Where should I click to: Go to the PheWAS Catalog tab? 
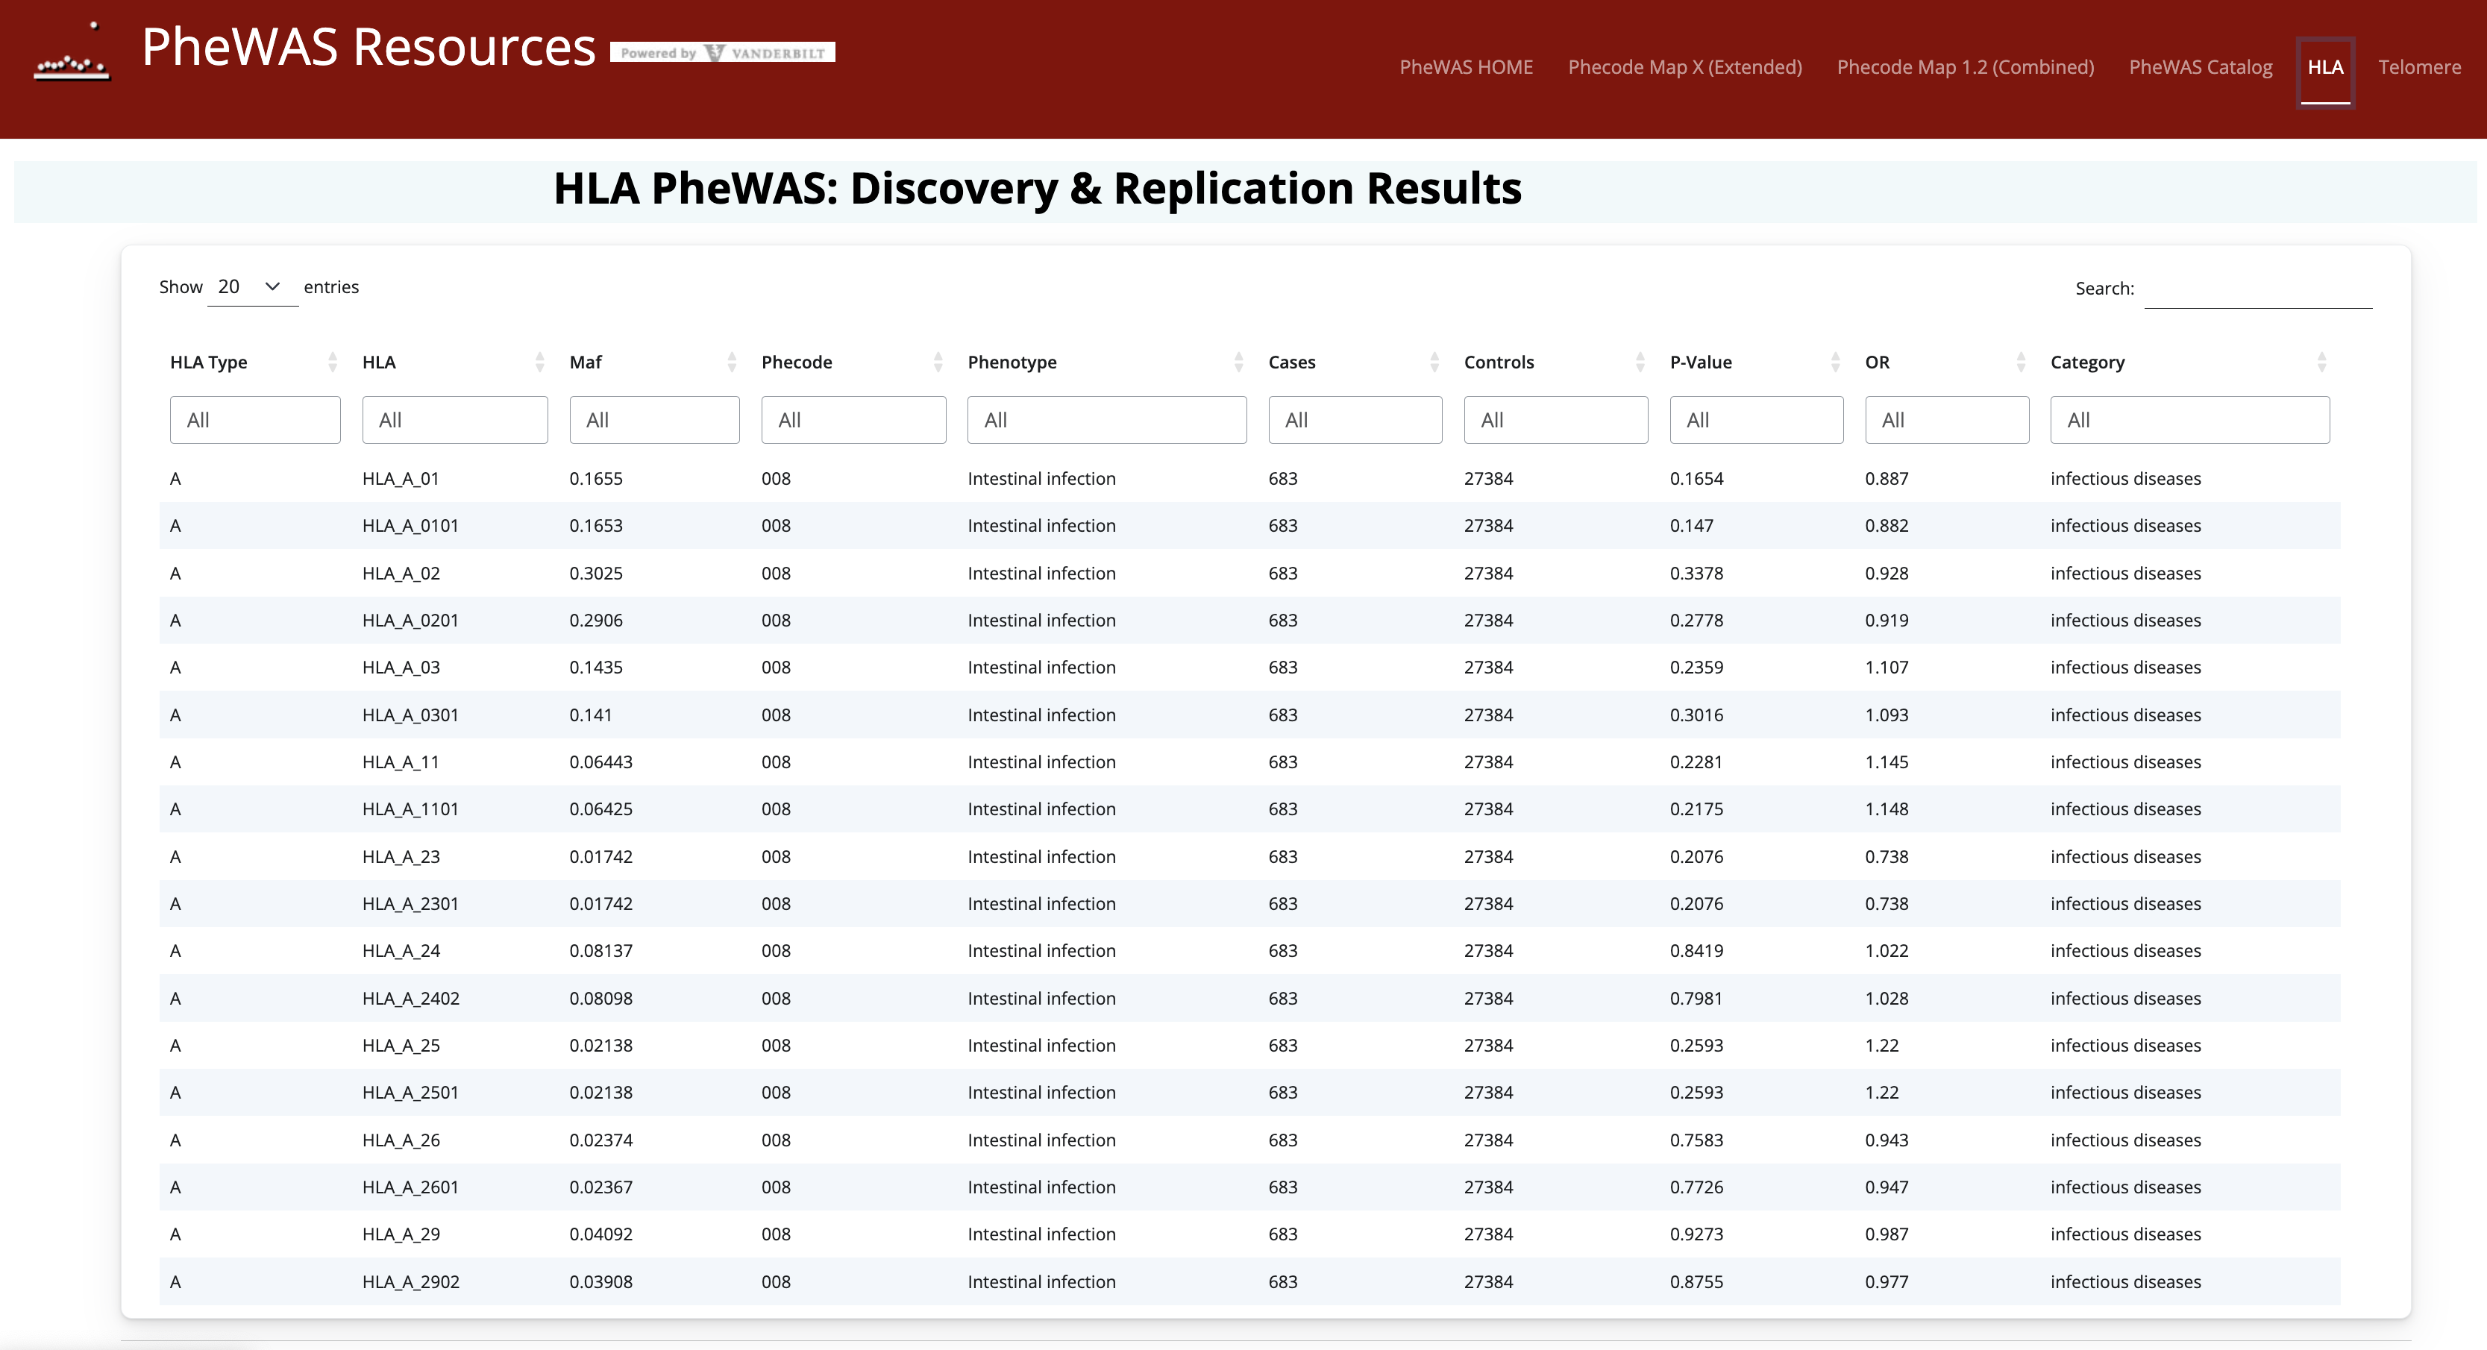(x=2201, y=68)
